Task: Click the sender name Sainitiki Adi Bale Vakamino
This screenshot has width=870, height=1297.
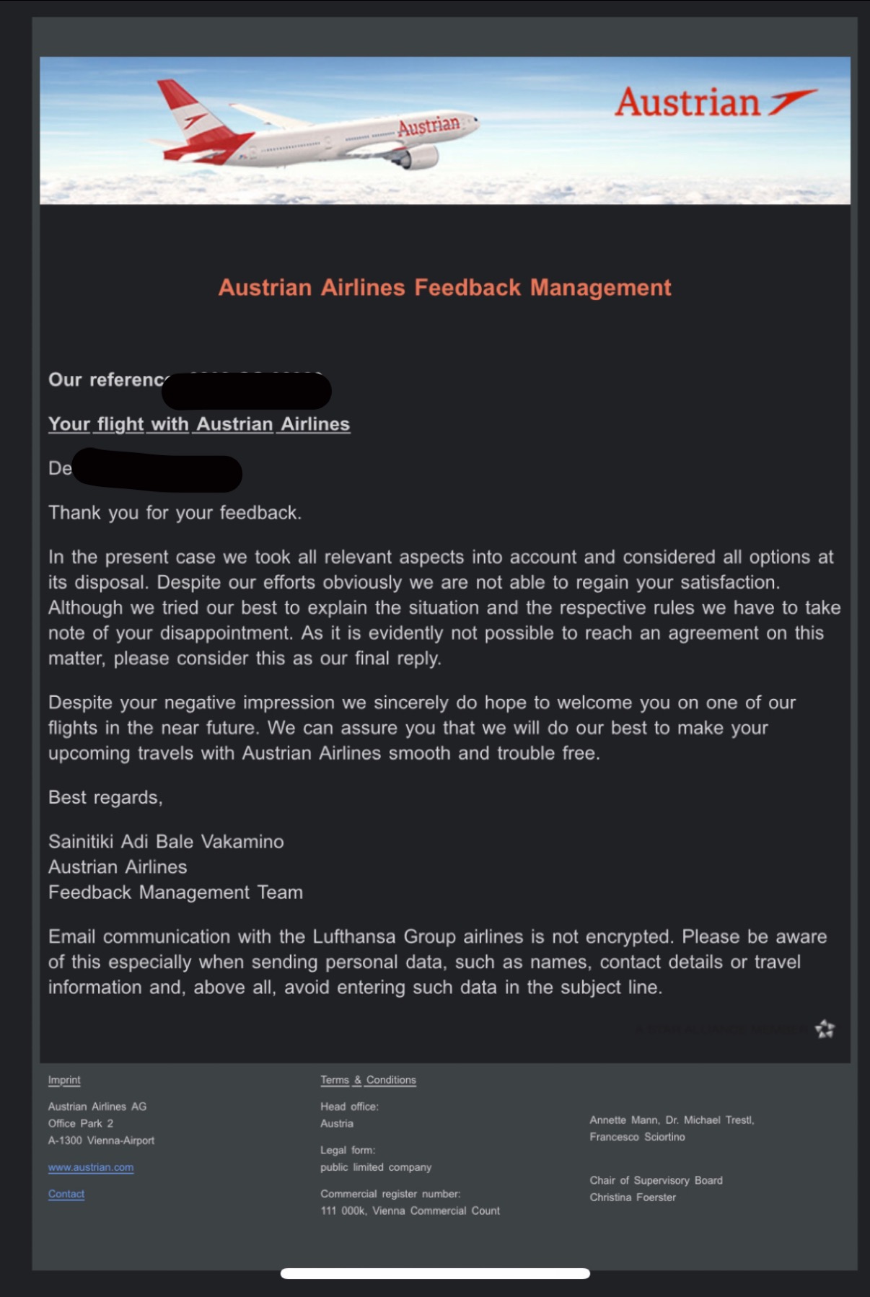Action: (166, 842)
